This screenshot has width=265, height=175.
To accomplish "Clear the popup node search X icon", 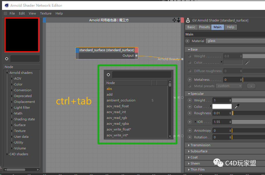I will [108, 75].
